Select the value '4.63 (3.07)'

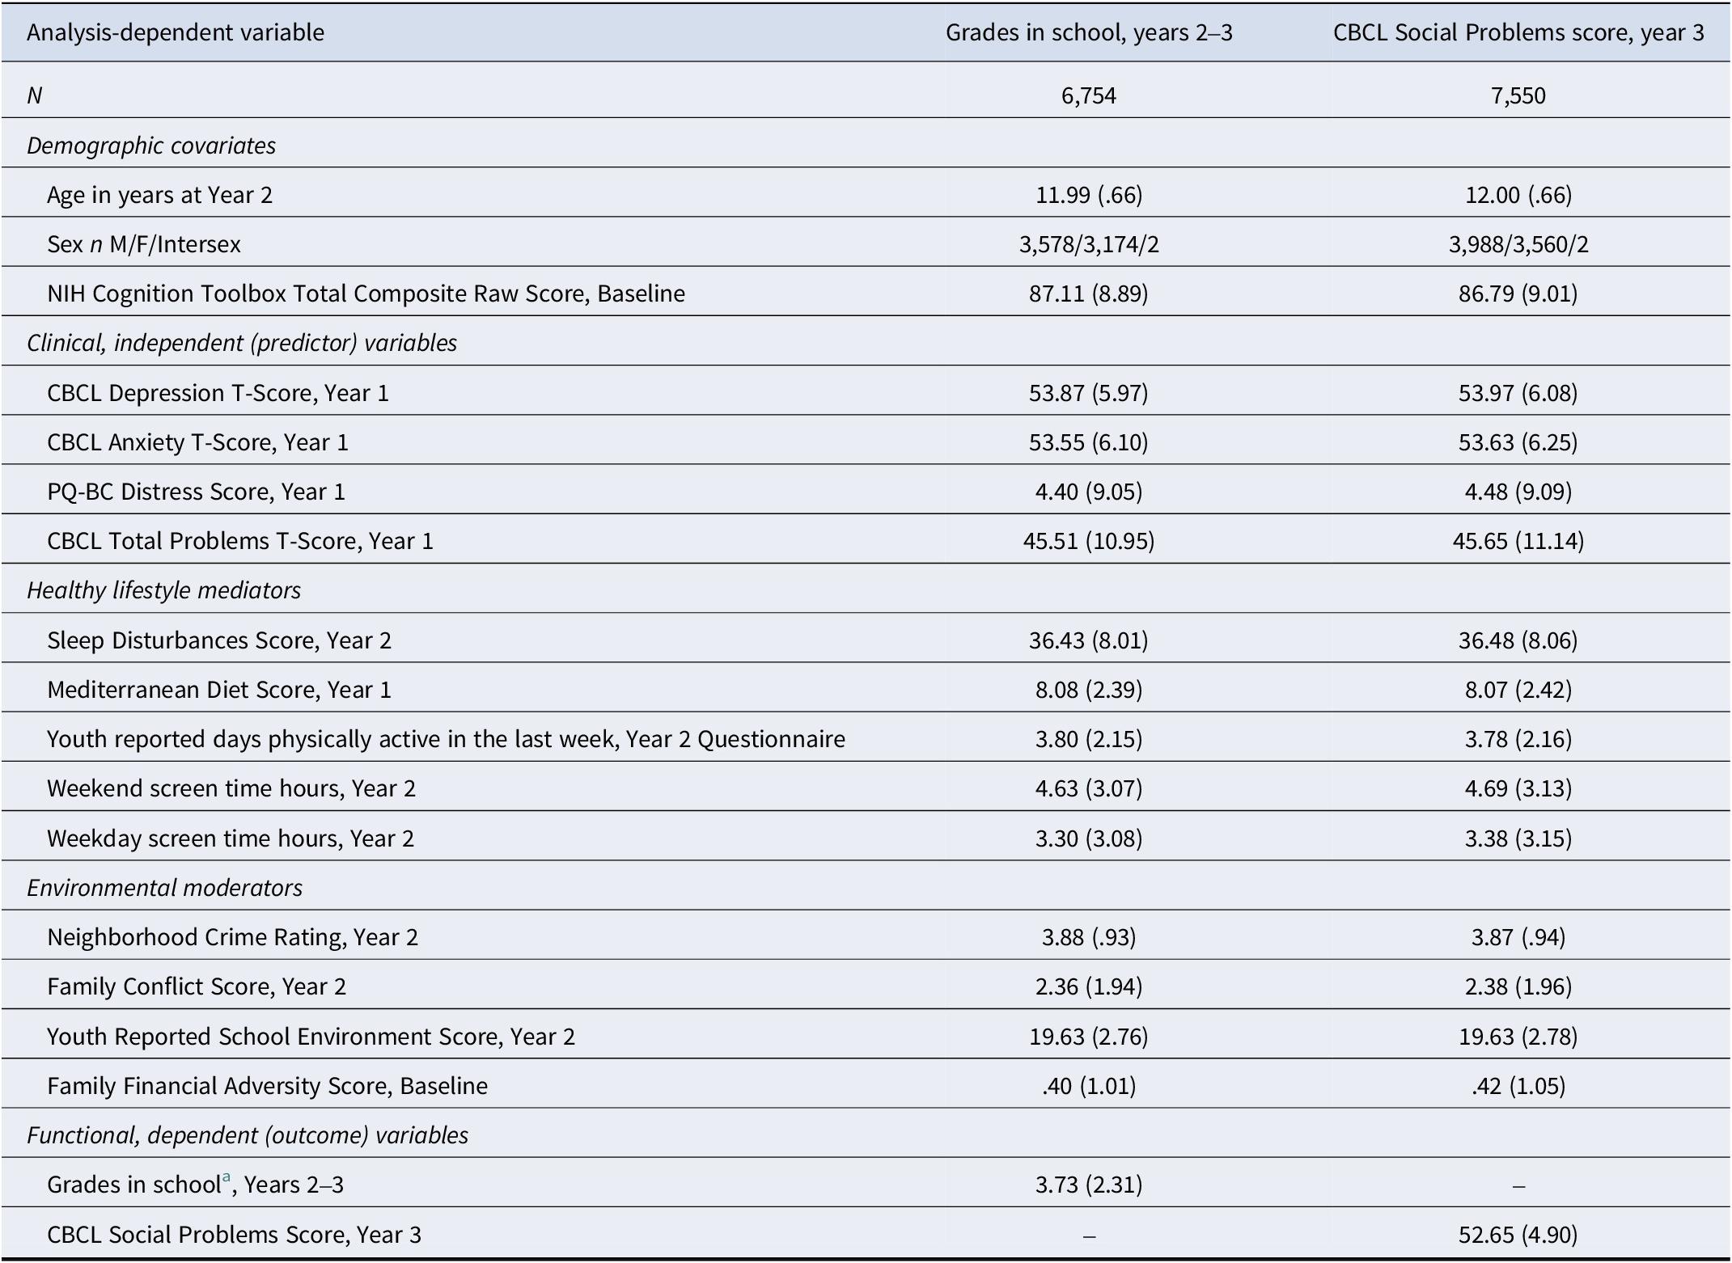(1089, 788)
